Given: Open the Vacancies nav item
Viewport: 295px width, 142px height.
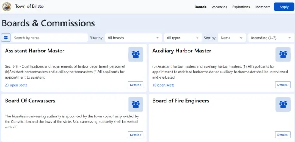Looking at the screenshot, I should tap(219, 7).
